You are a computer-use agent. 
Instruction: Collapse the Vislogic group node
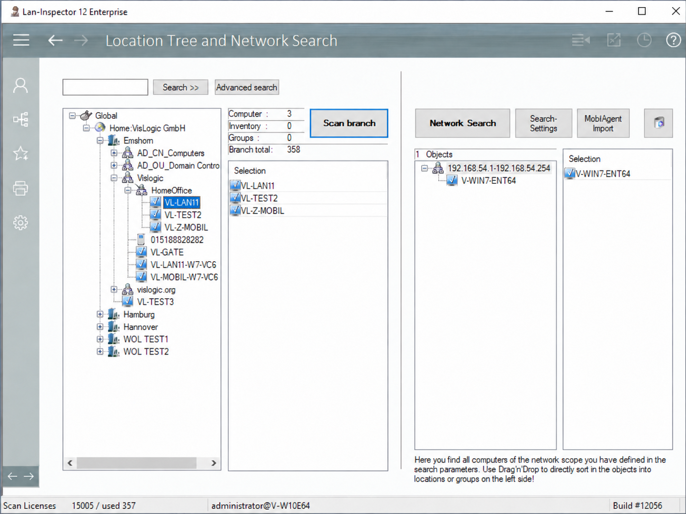pyautogui.click(x=114, y=178)
